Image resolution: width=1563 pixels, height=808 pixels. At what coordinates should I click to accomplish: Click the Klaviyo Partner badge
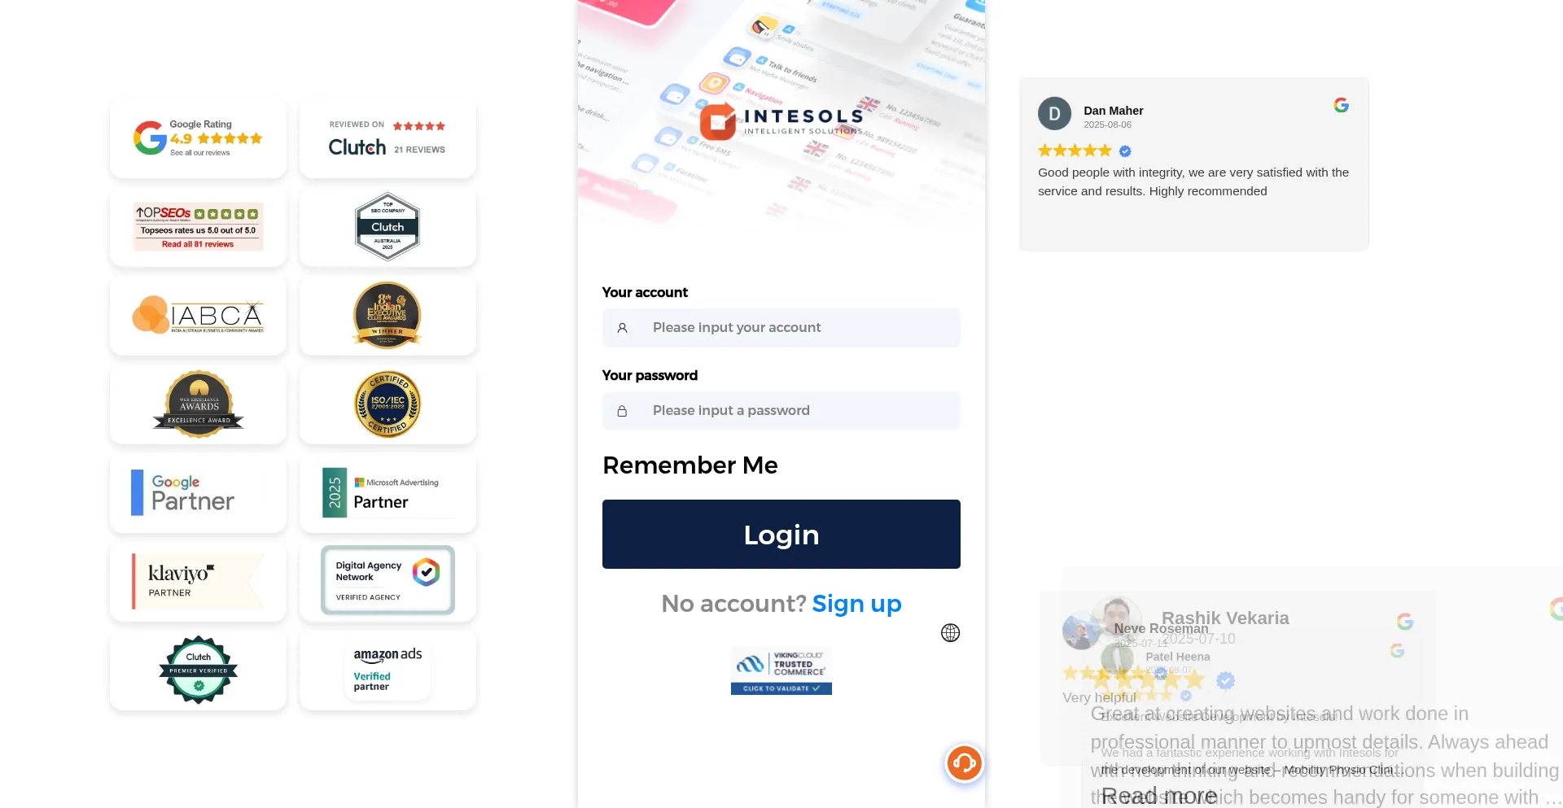[198, 582]
